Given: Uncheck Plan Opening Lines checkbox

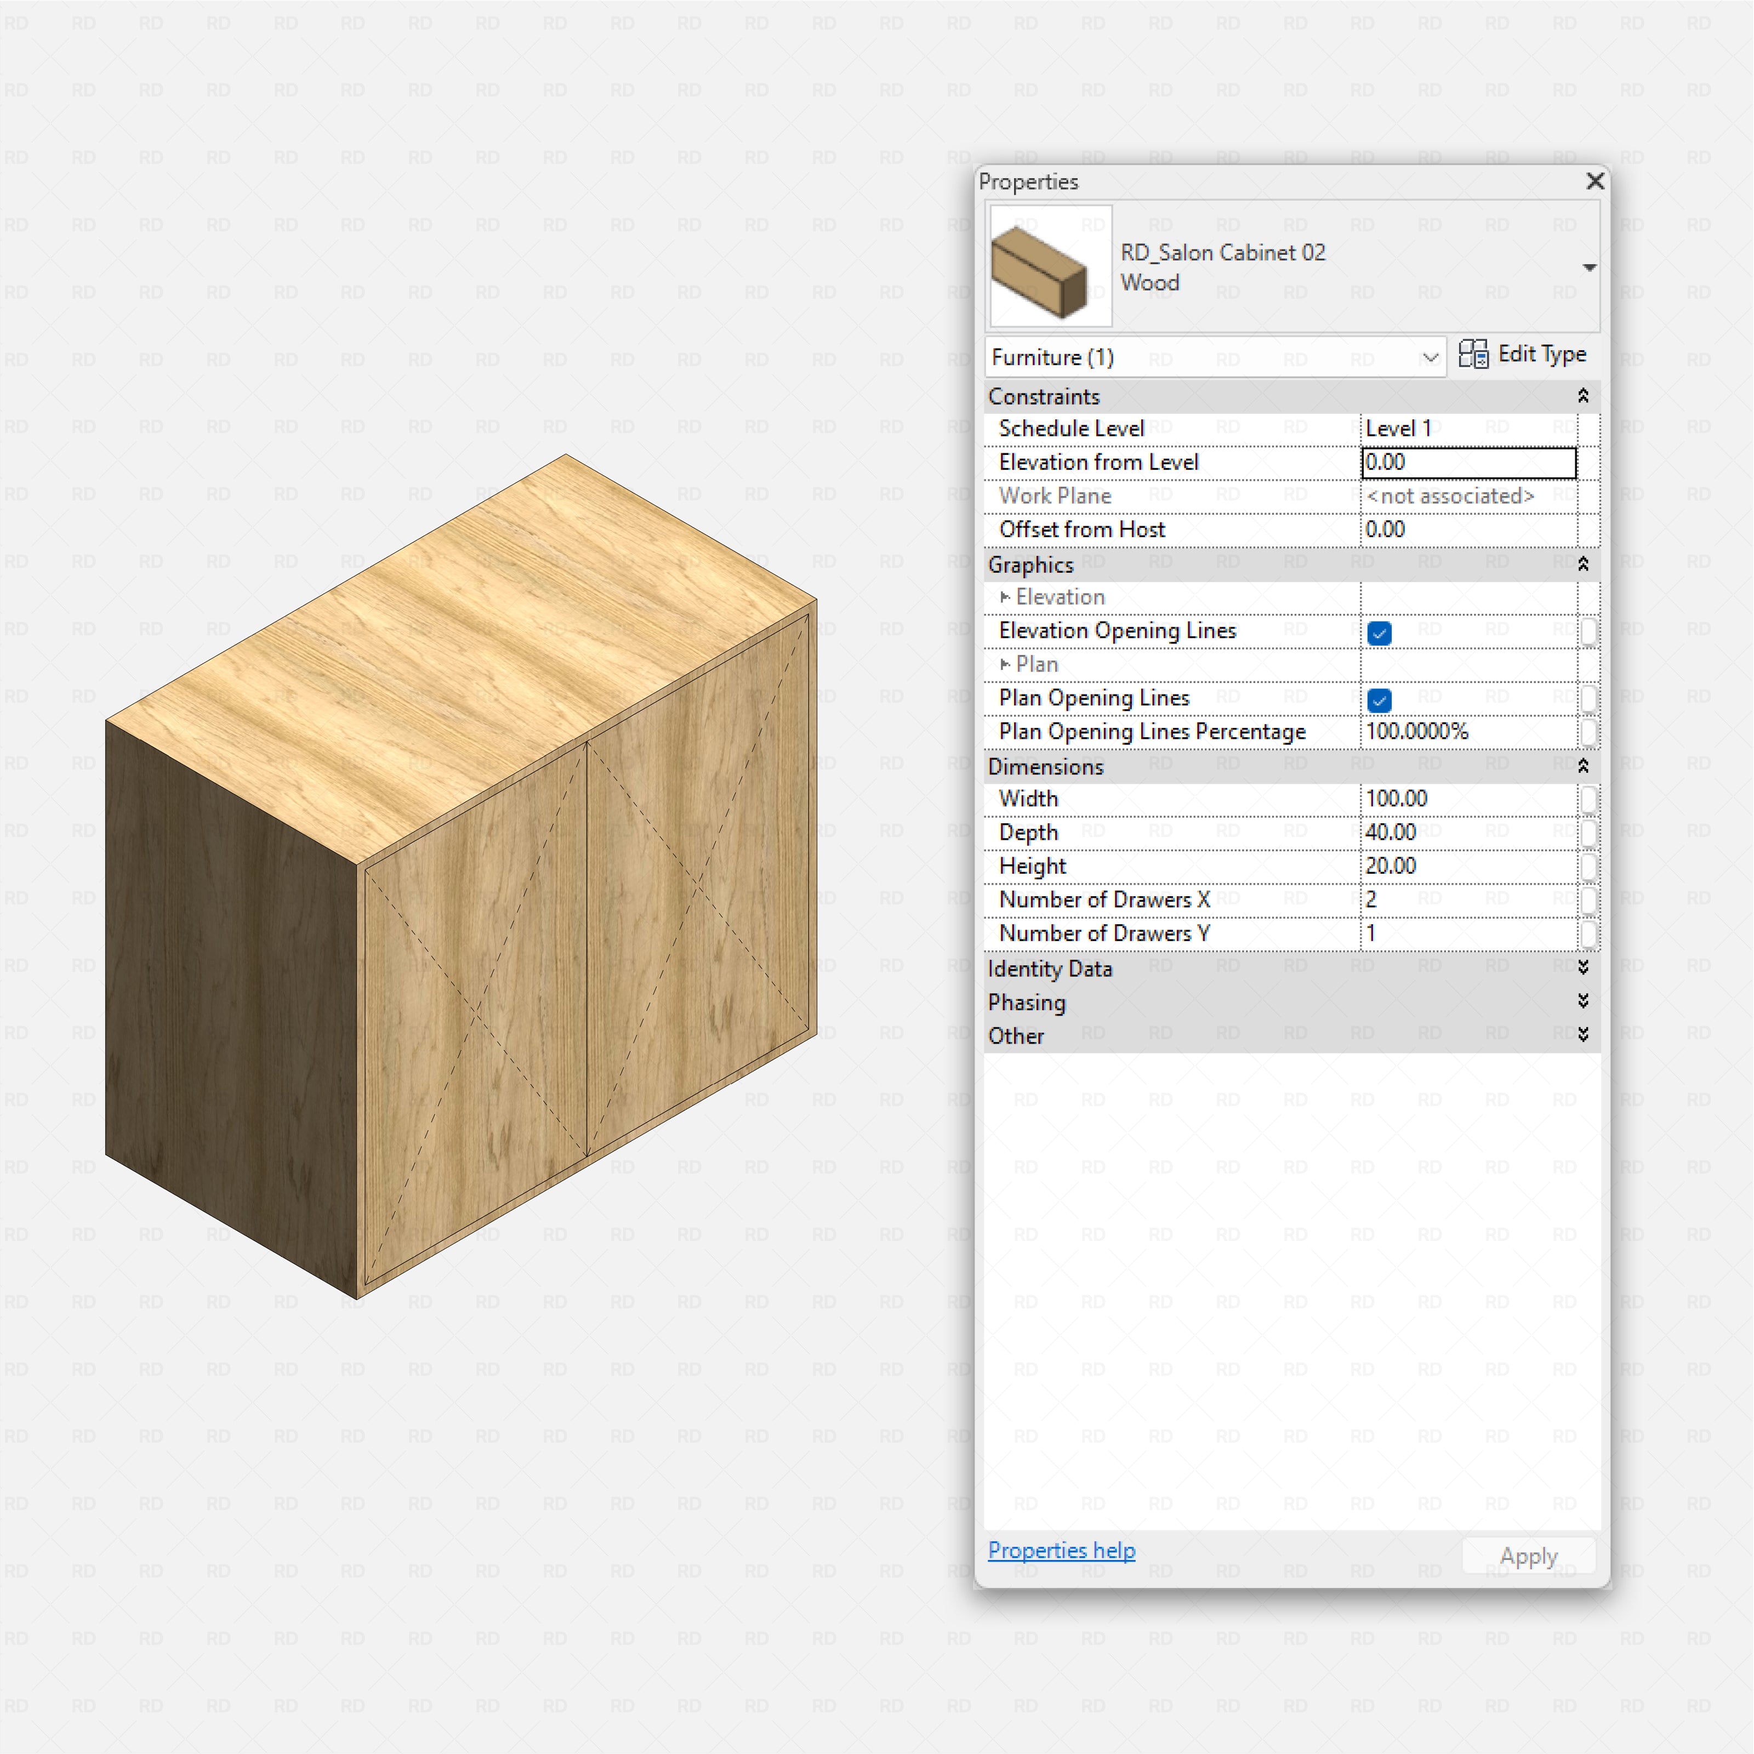Looking at the screenshot, I should 1379,700.
